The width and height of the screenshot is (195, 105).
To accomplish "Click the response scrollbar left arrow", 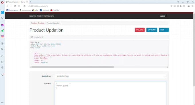I will pyautogui.click(x=30, y=67).
